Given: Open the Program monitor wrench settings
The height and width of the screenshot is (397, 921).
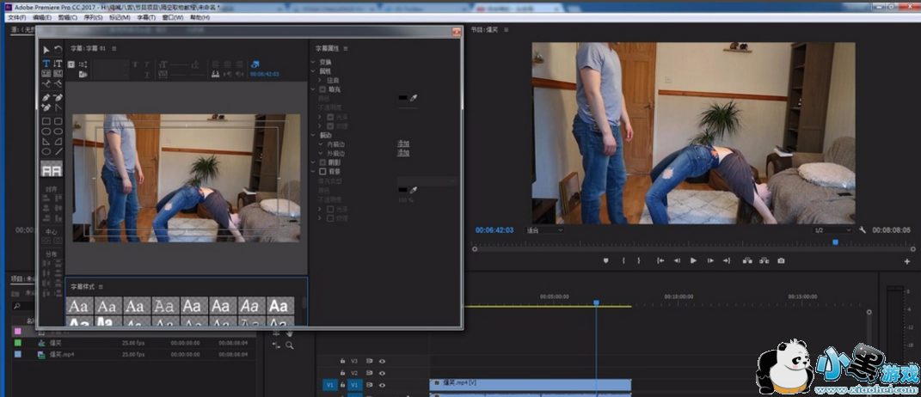Looking at the screenshot, I should click(863, 230).
